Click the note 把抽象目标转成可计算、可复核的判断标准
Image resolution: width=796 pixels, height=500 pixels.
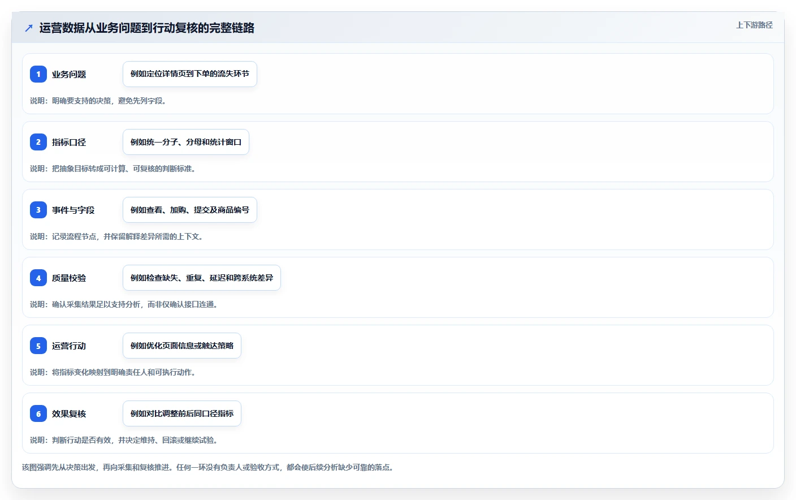[113, 169]
